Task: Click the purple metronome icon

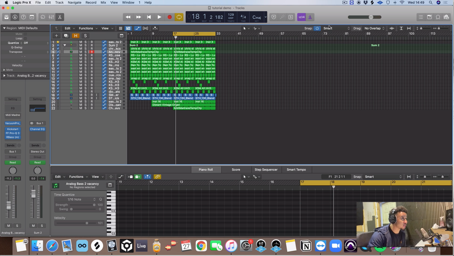Action: point(310,17)
